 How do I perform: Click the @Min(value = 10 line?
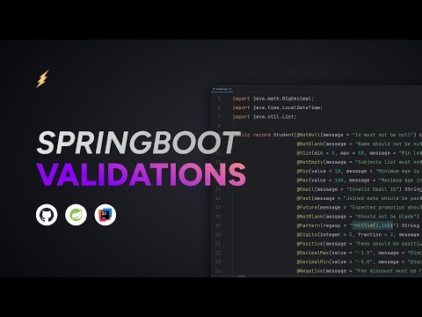pos(360,171)
